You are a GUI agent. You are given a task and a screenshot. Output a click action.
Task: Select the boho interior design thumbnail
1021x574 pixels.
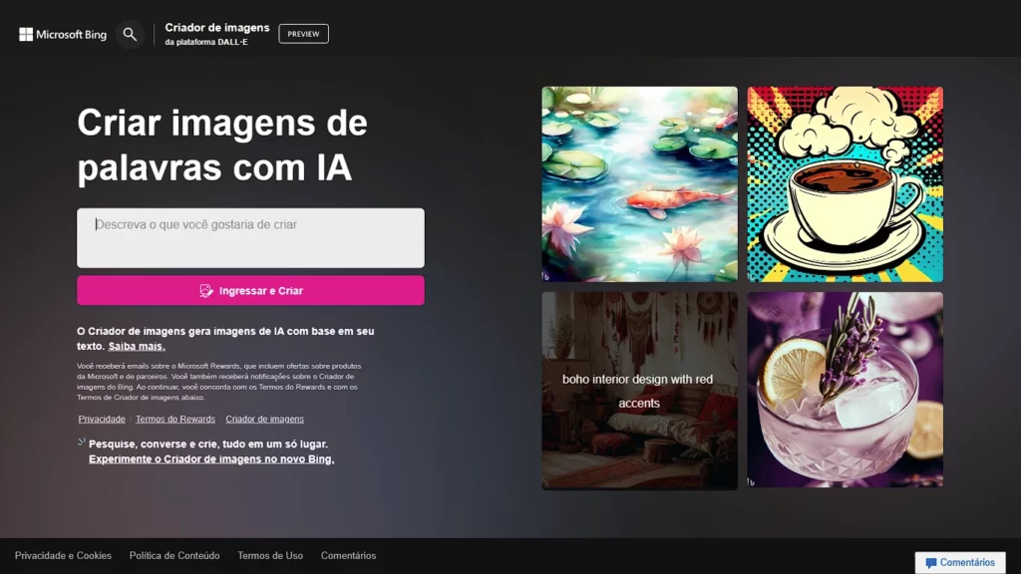639,390
